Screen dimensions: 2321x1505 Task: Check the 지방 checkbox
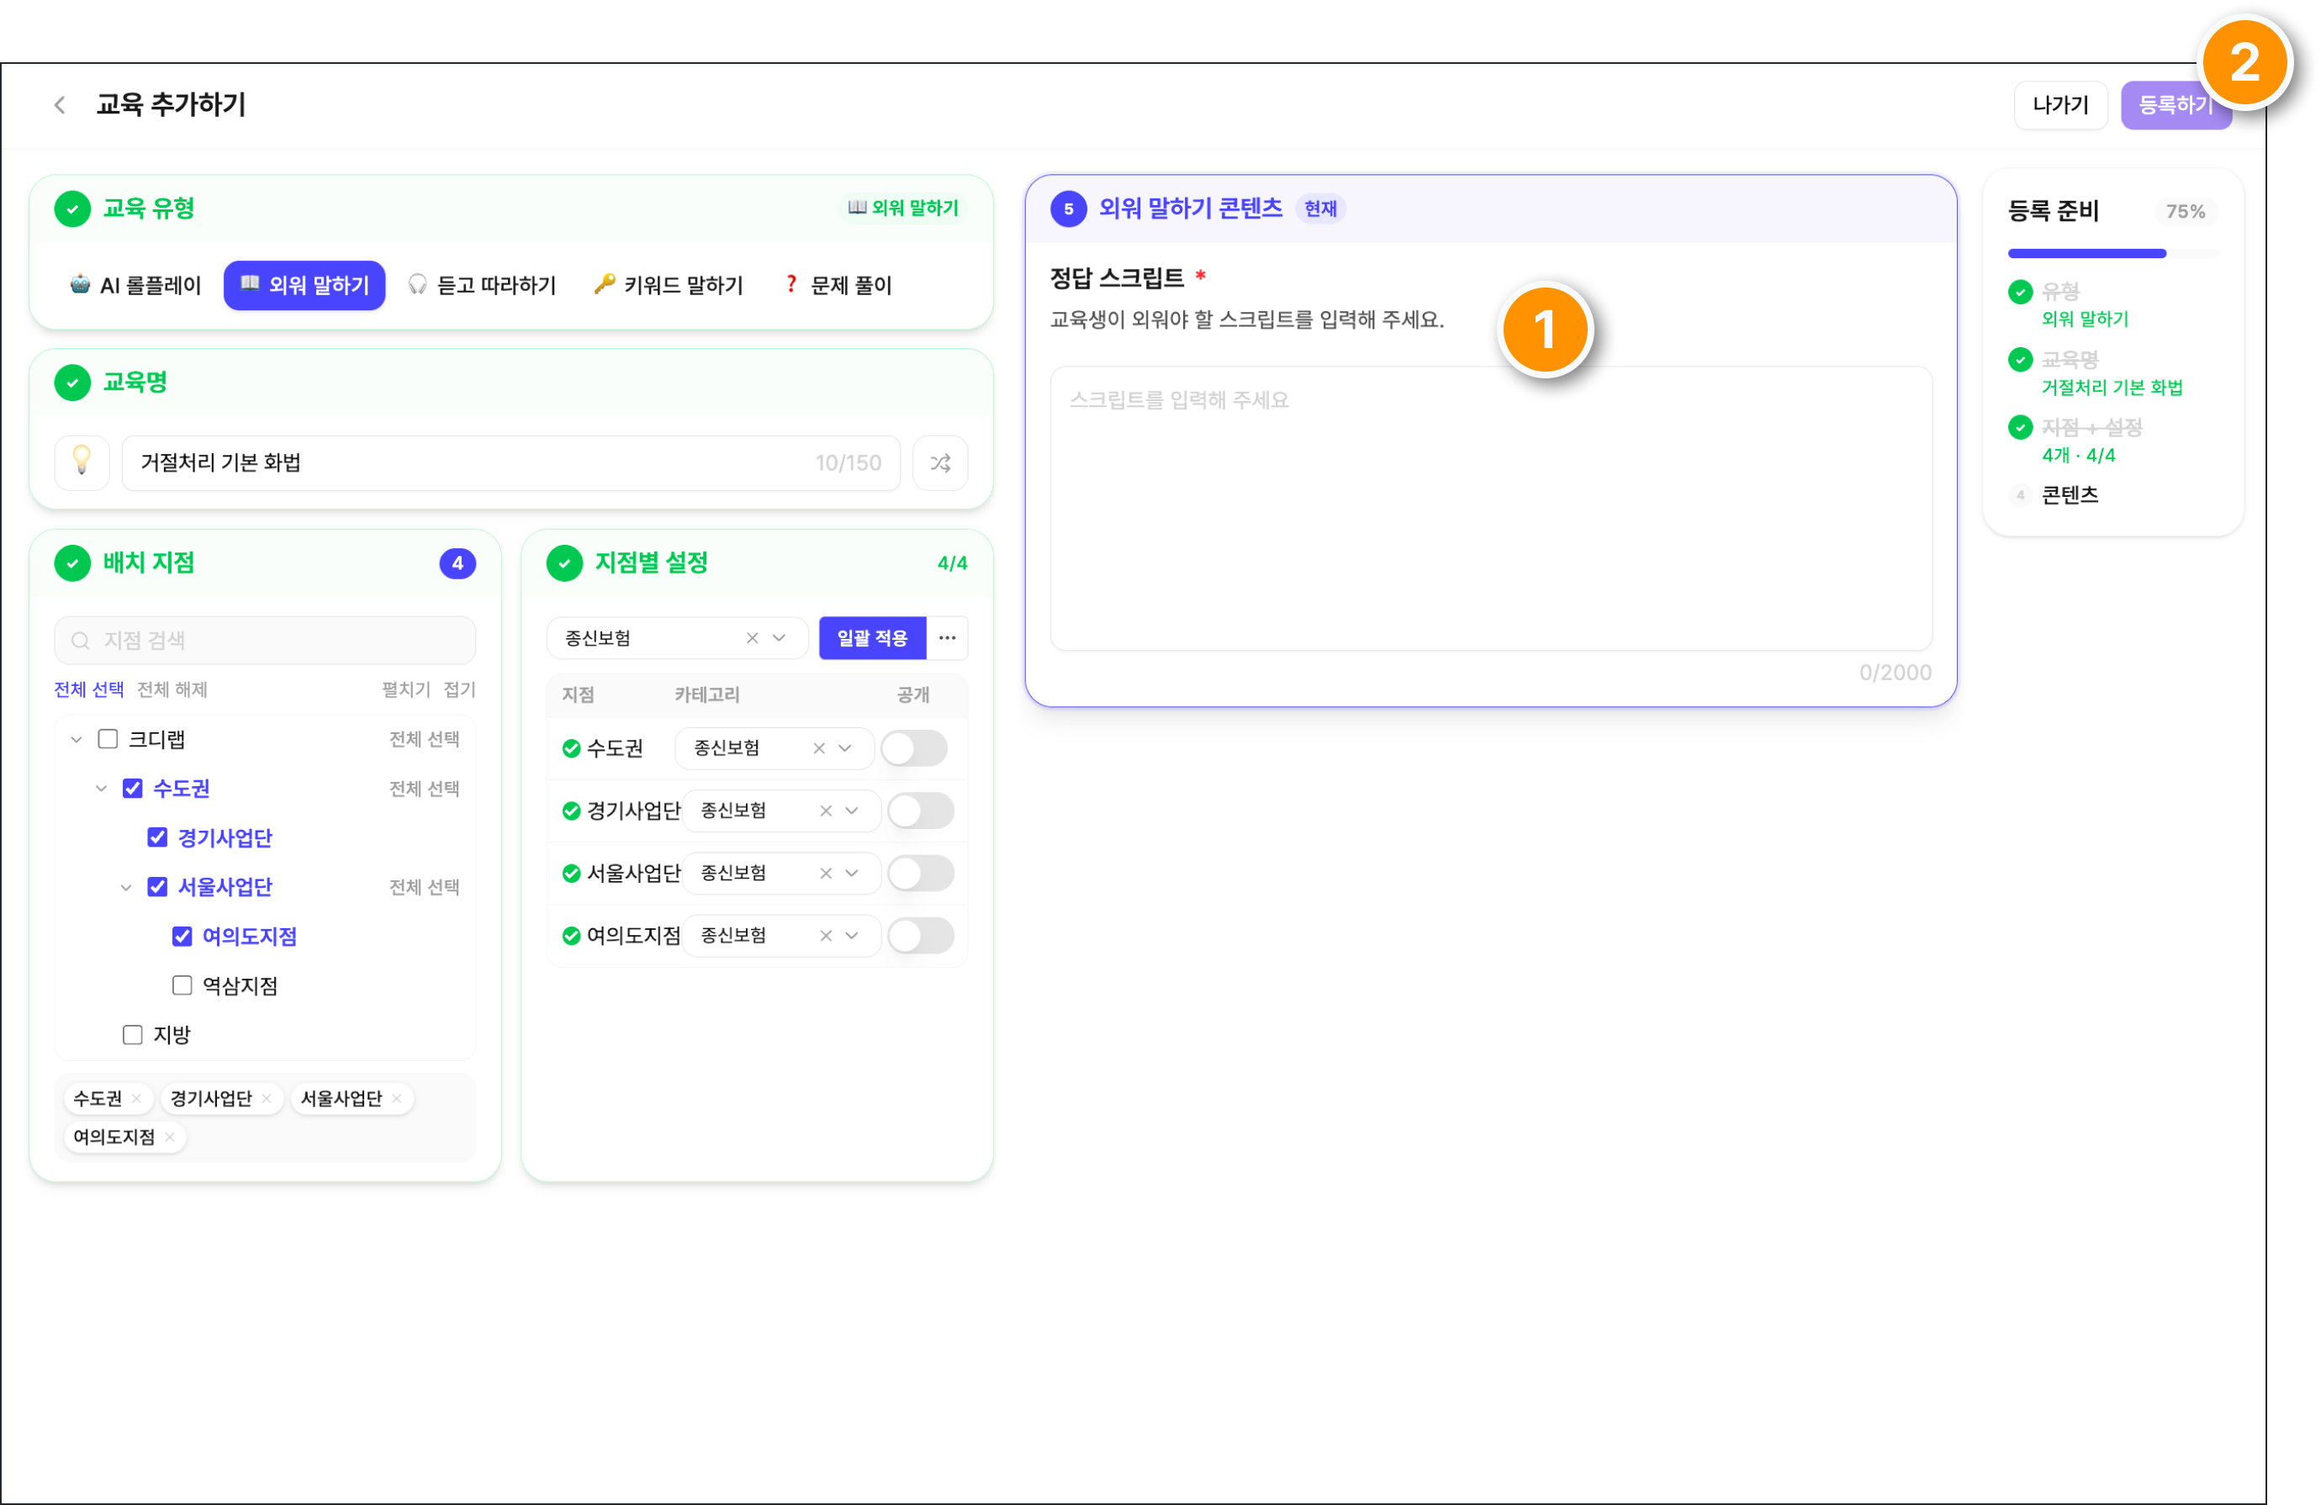tap(133, 1034)
